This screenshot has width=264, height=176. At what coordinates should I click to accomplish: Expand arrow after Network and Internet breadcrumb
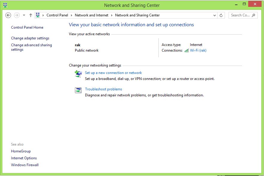112,15
